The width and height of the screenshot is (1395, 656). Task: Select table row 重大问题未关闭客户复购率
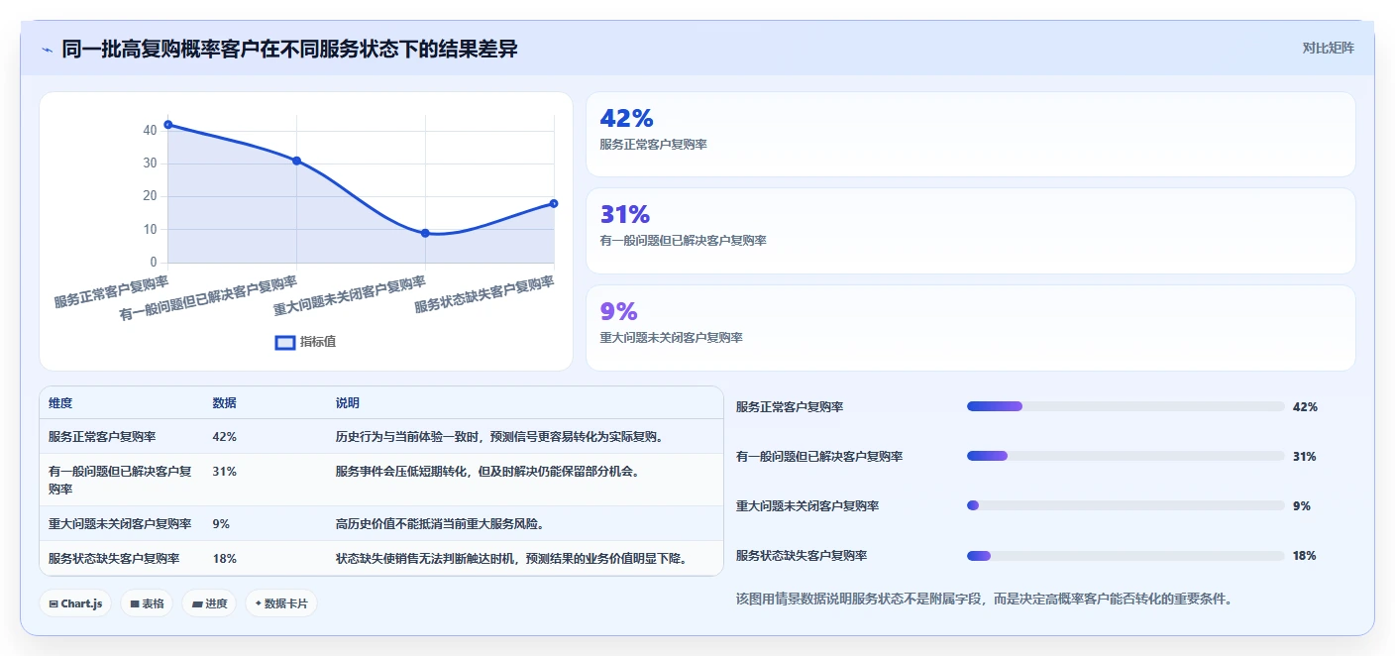click(x=381, y=523)
